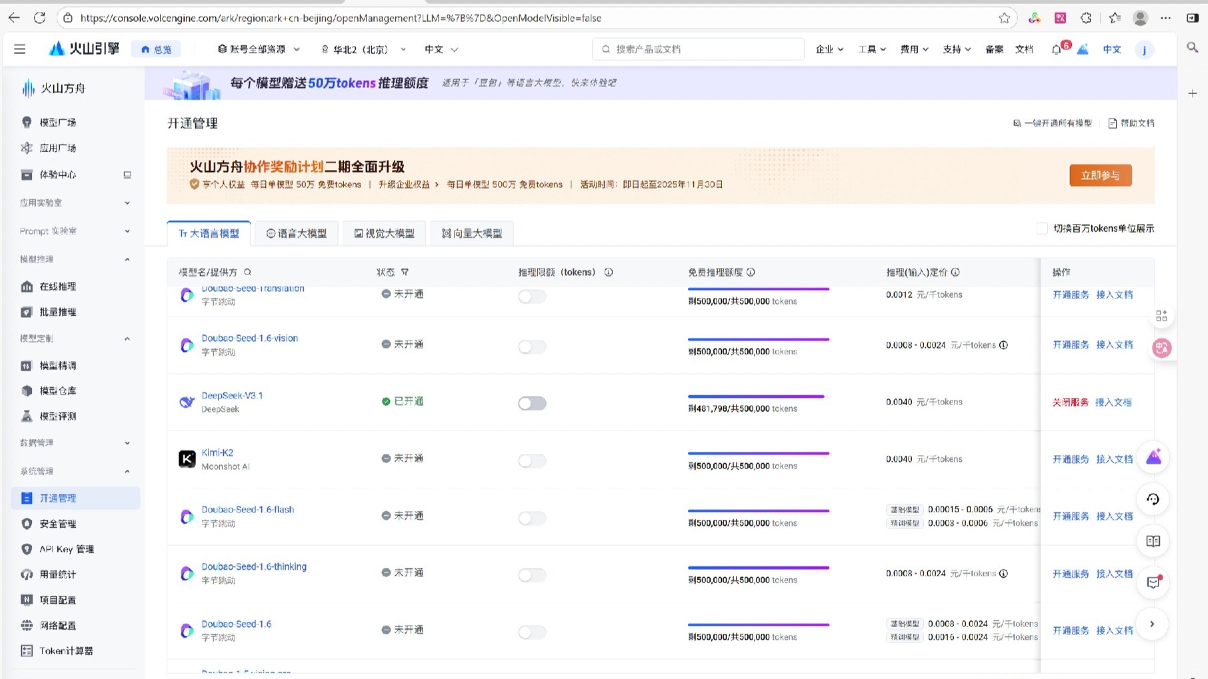Viewport: 1208px width, 679px height.
Task: Select 开通管理 in the sidebar
Action: pyautogui.click(x=76, y=498)
